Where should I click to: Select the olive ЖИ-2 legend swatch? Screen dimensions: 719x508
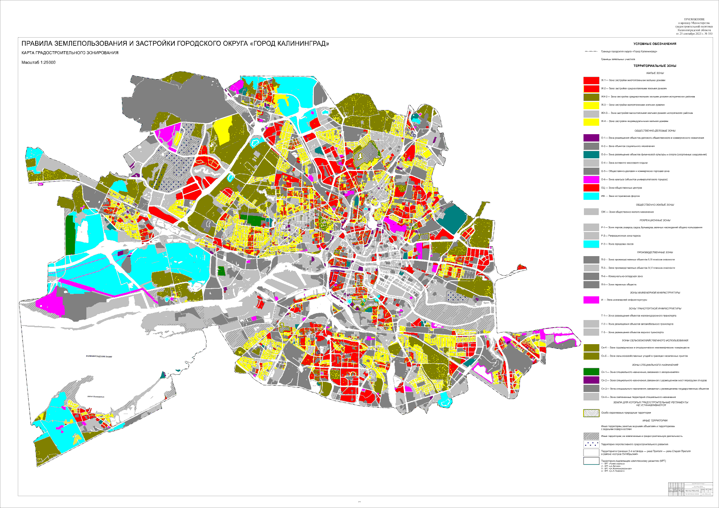[591, 97]
